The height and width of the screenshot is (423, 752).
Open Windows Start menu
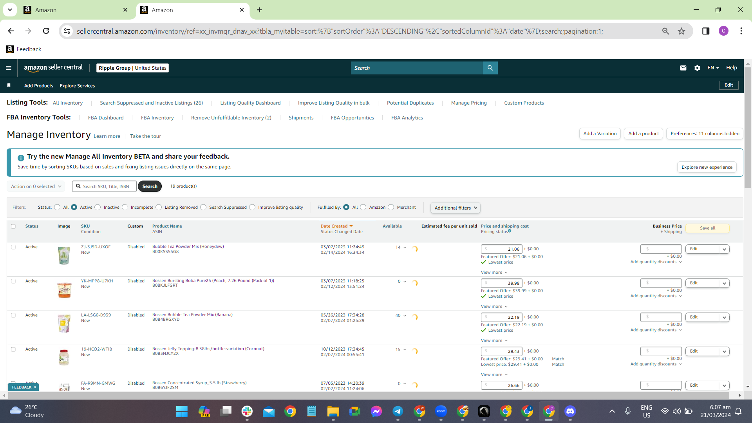[182, 411]
